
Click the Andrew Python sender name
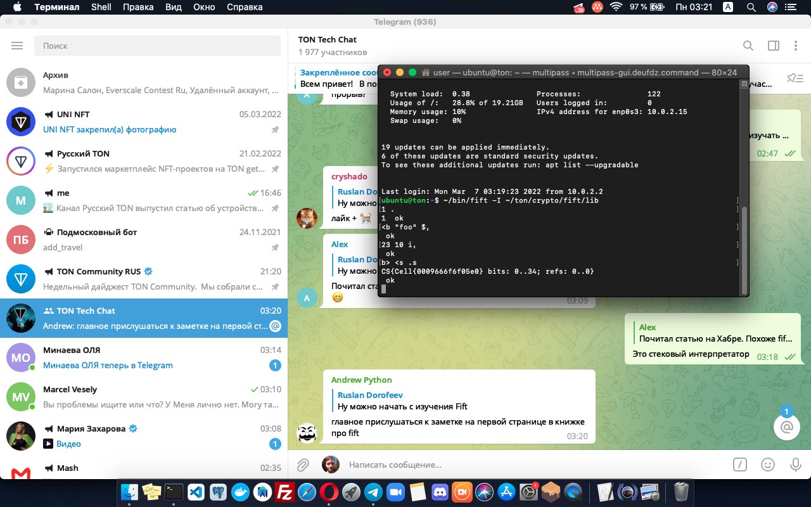tap(362, 380)
